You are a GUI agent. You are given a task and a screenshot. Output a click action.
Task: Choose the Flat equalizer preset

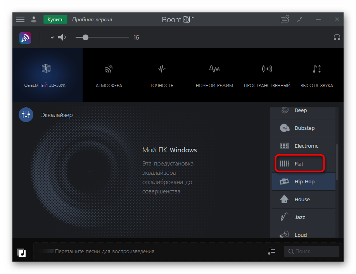pyautogui.click(x=304, y=164)
